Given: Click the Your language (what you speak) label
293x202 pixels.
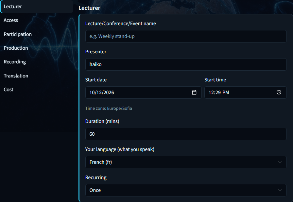Looking at the screenshot, I should pos(120,149).
